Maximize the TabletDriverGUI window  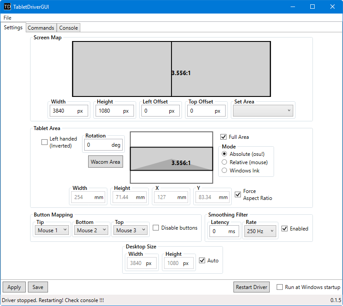click(x=312, y=7)
